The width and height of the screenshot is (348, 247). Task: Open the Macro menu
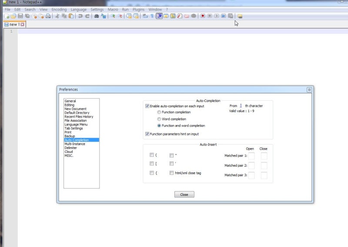(x=113, y=10)
